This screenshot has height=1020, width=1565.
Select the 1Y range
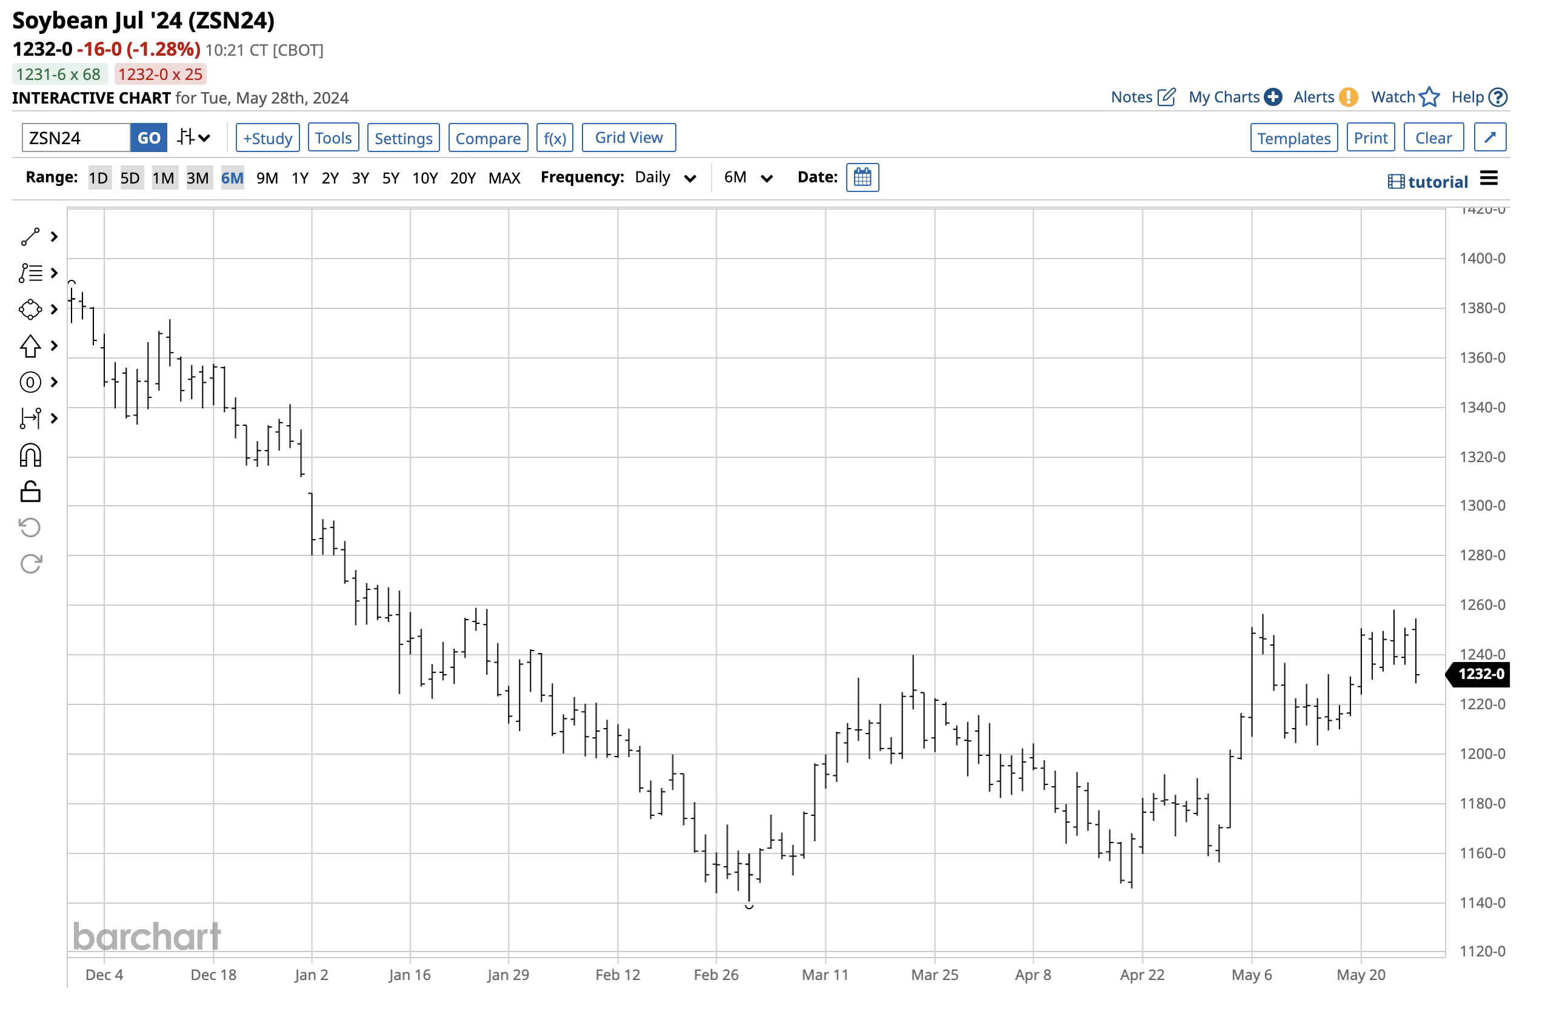(x=300, y=178)
